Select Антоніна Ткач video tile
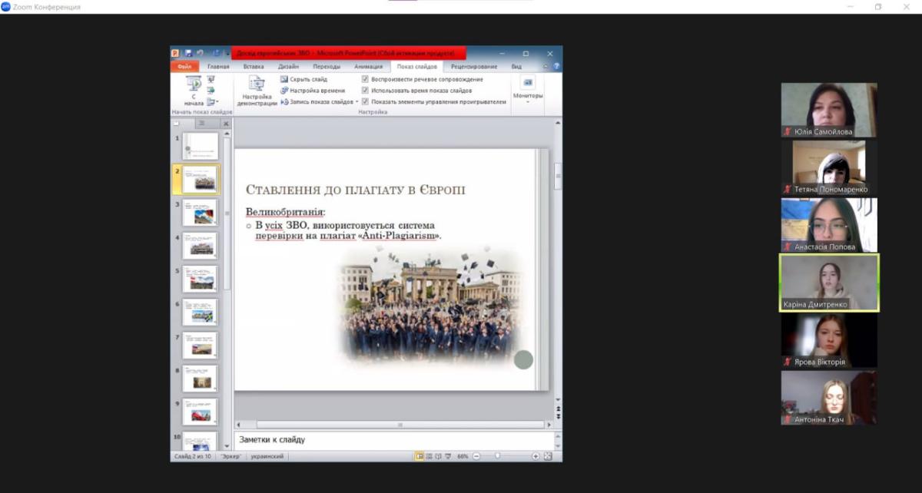Screen dimensions: 922x493 [x=829, y=398]
